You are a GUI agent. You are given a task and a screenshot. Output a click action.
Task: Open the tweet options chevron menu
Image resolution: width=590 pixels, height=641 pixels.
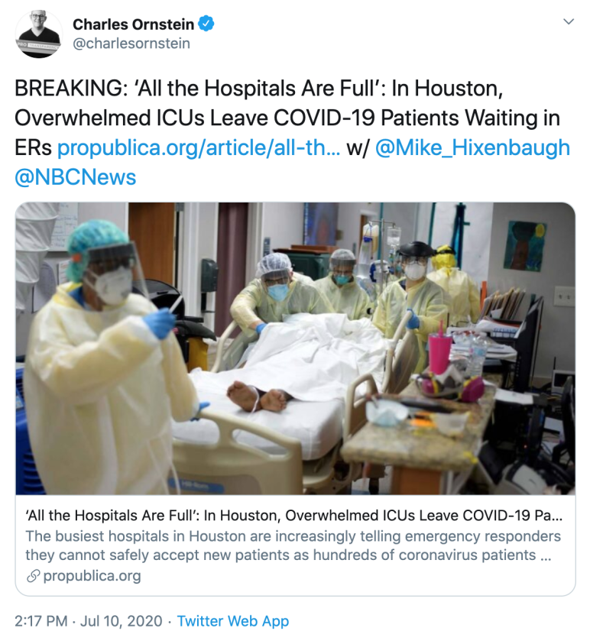pyautogui.click(x=569, y=21)
